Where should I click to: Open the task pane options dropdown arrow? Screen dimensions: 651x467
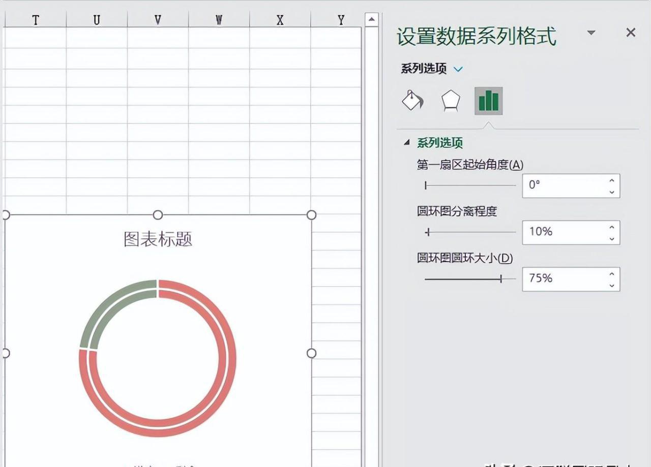pos(591,33)
